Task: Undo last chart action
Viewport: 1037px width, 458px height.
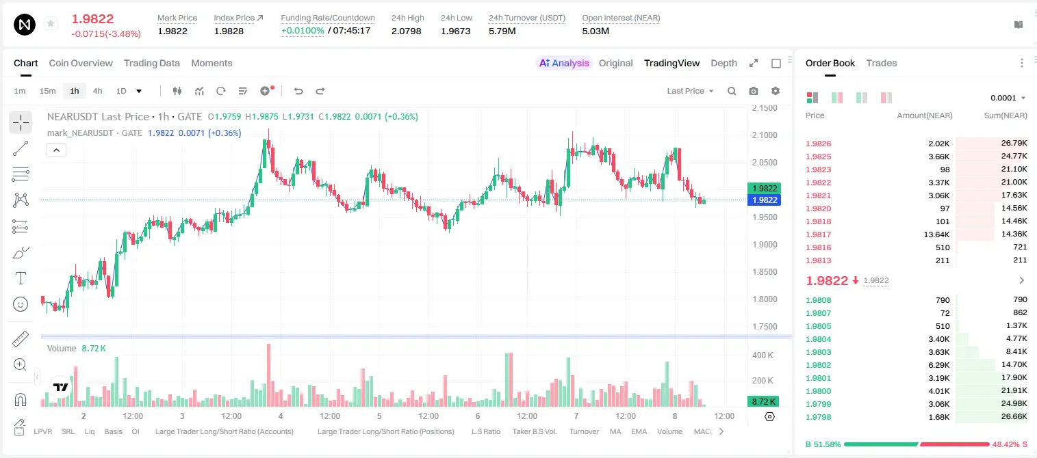Action: click(x=298, y=91)
